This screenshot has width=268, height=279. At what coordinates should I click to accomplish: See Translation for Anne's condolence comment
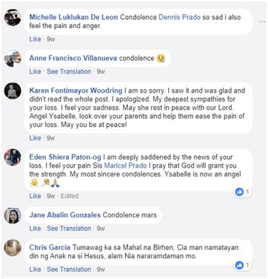click(69, 71)
